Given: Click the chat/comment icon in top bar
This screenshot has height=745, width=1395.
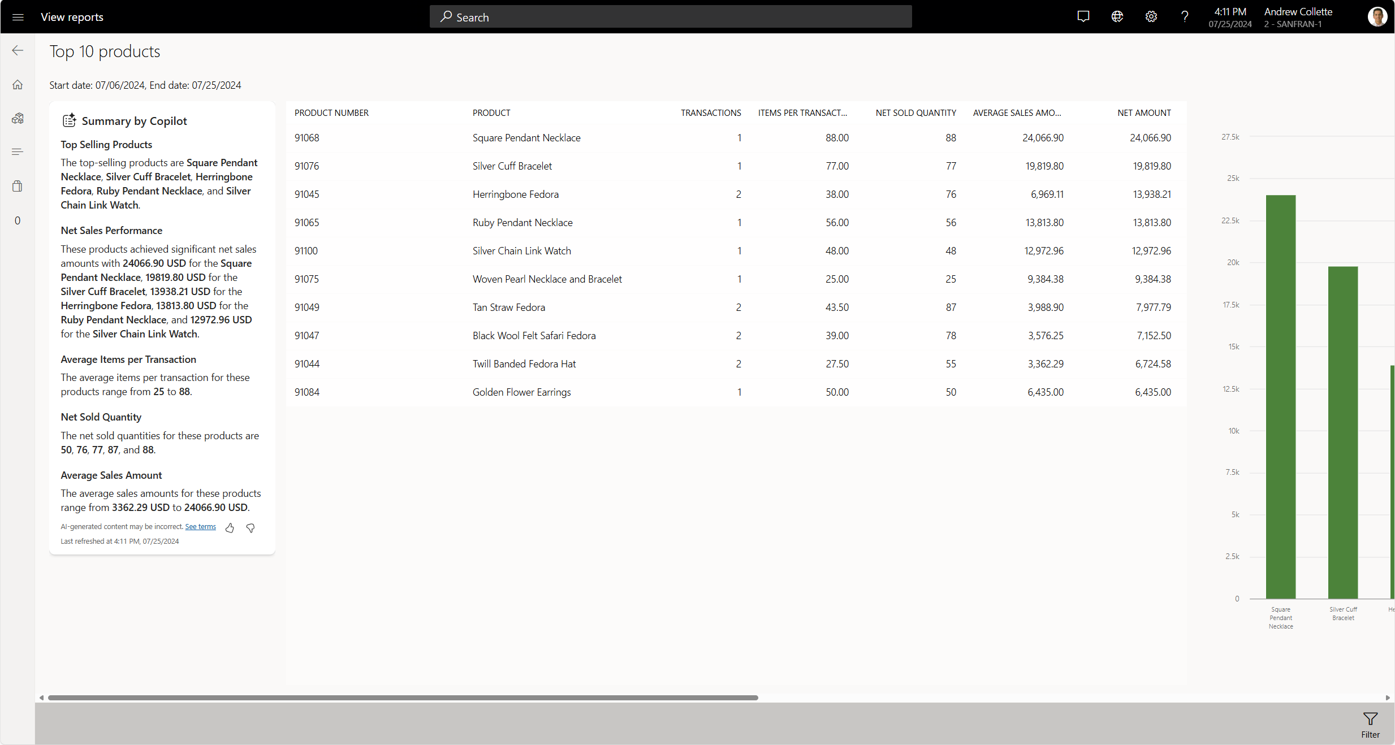Looking at the screenshot, I should click(1084, 16).
